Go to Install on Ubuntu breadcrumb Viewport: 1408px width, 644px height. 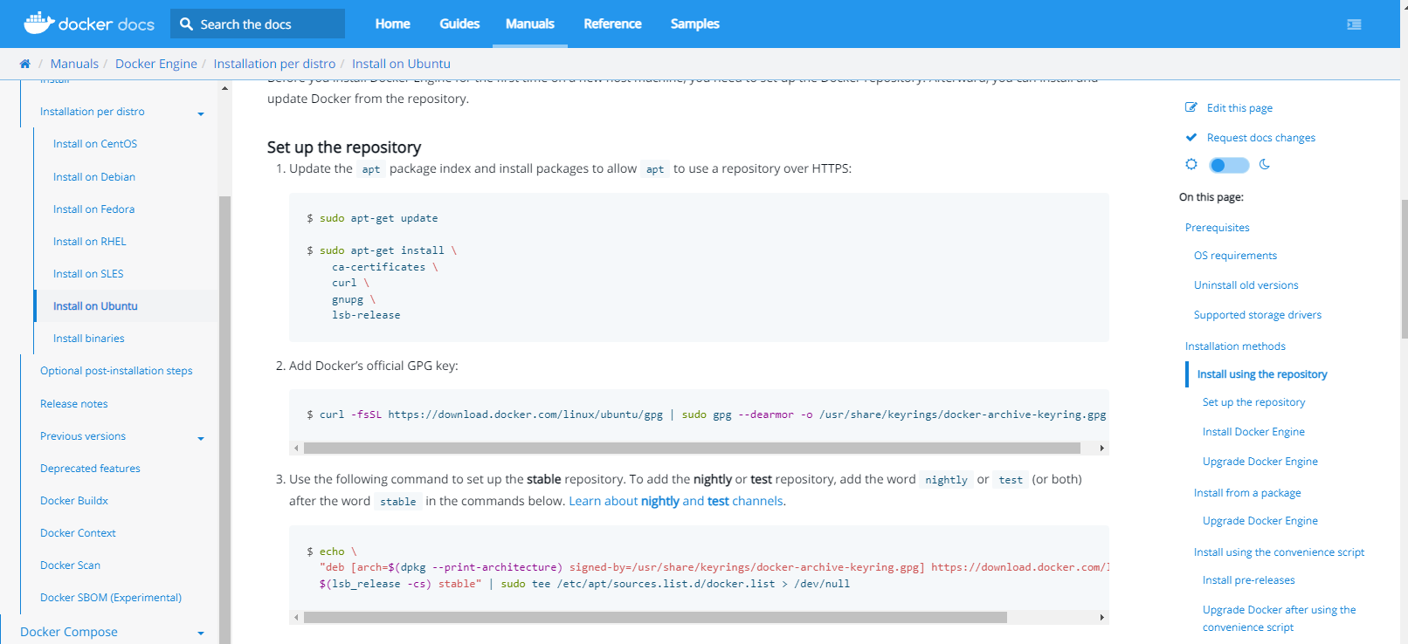(401, 64)
